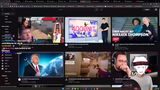Open Abos in the sidebar

[x=6, y=19]
